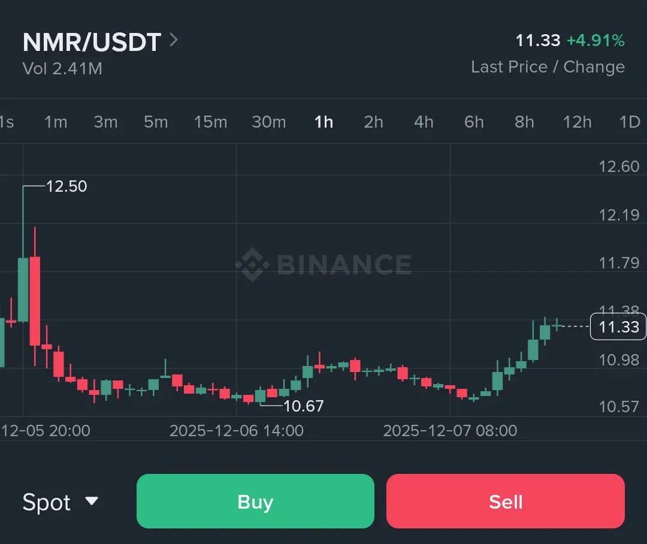Click the 10.57 price axis label

click(x=619, y=407)
